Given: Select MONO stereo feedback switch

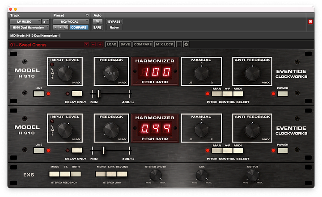Looking at the screenshot, I should 54,174.
